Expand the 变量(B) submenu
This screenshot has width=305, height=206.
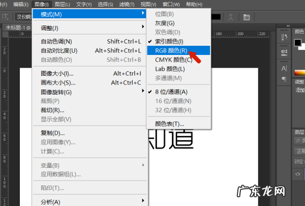pos(89,165)
